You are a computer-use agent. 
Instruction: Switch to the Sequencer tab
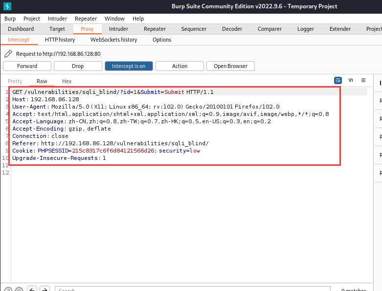tap(194, 29)
